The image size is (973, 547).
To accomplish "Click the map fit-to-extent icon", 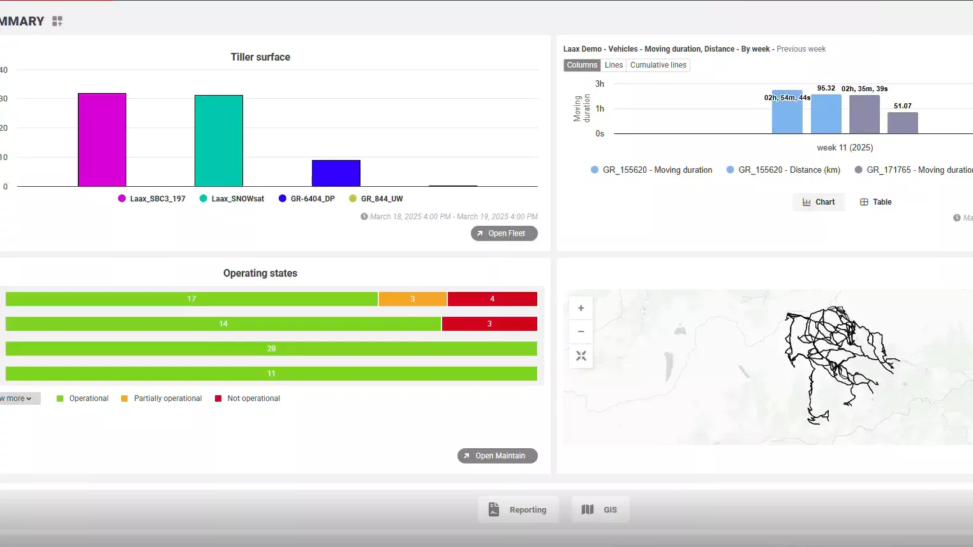I will pyautogui.click(x=581, y=356).
